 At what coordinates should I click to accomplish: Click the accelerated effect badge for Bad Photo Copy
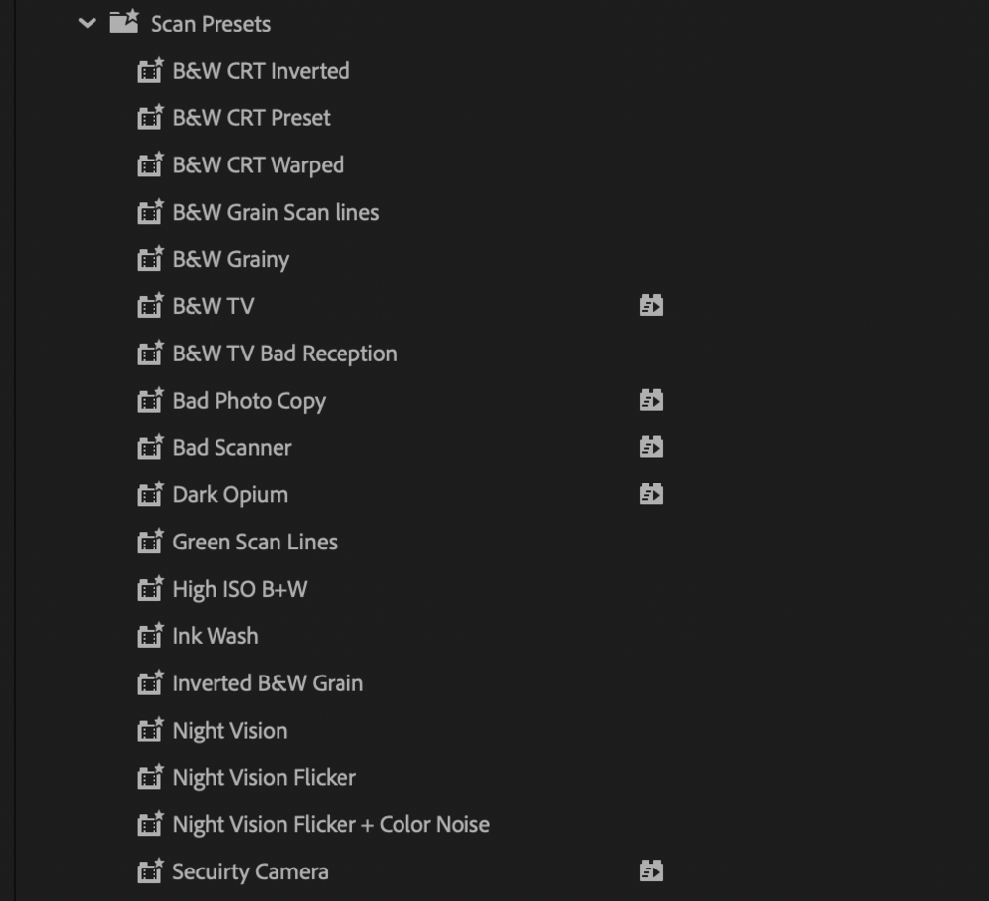coord(650,400)
